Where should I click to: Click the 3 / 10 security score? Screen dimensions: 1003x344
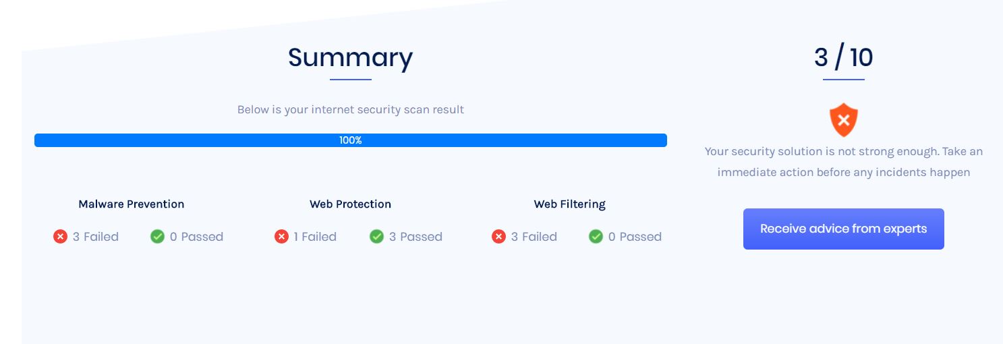click(x=843, y=57)
